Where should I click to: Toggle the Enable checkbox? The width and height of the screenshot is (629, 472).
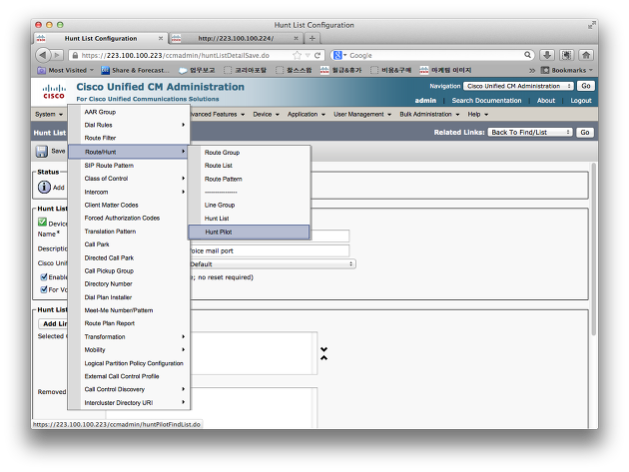(44, 276)
